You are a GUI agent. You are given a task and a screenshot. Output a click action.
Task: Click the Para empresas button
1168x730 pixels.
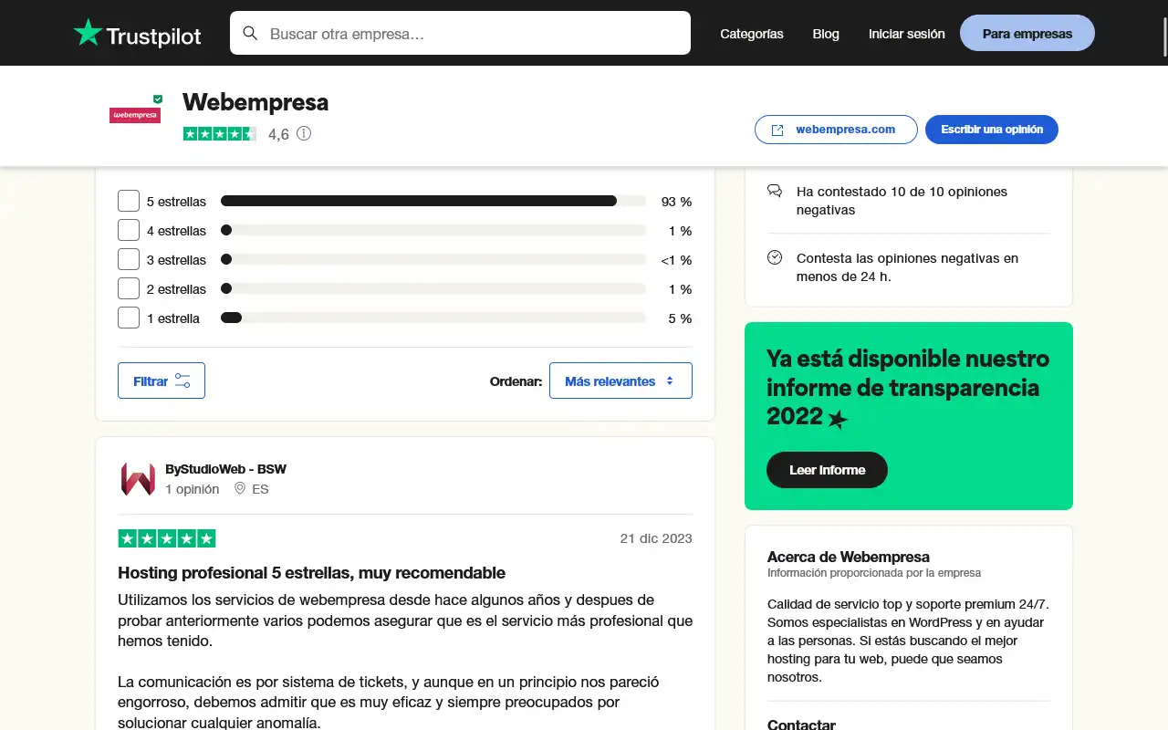[1027, 33]
